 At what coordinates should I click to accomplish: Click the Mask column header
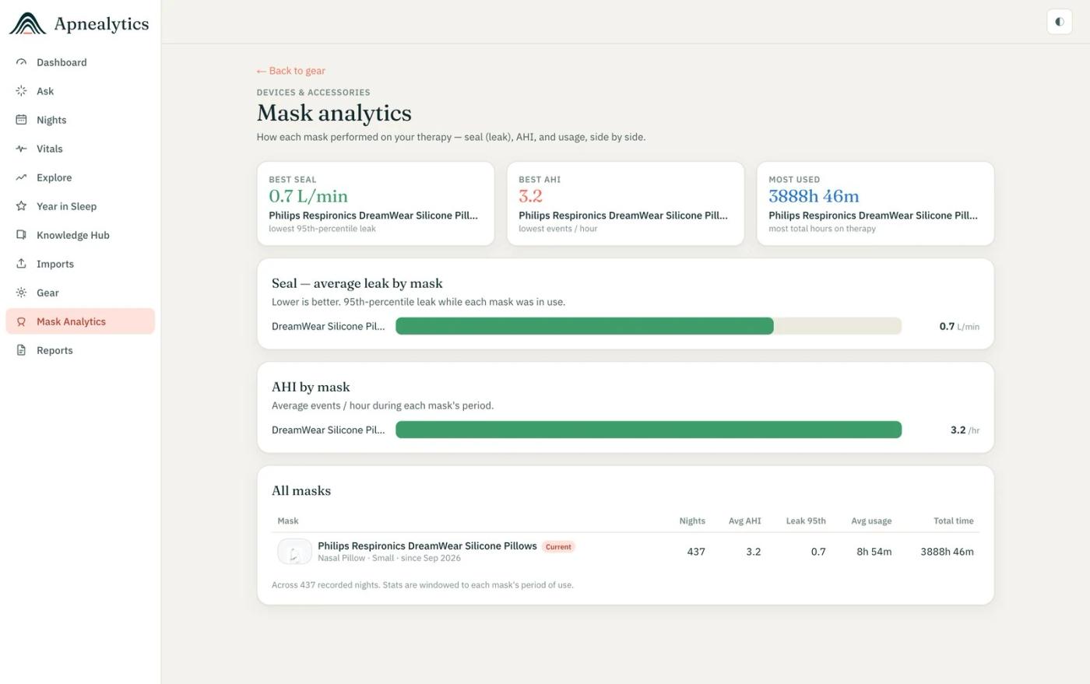[x=288, y=521]
